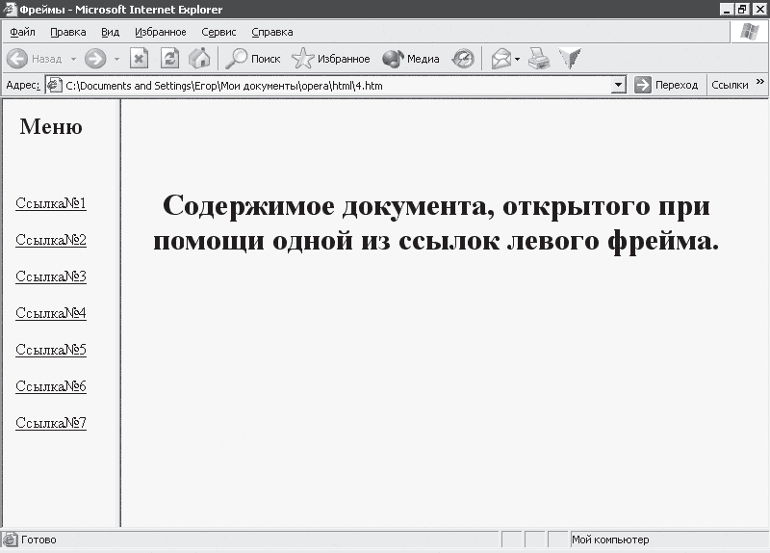The height and width of the screenshot is (553, 770).
Task: Expand the Mail button dropdown arrow
Action: pyautogui.click(x=517, y=59)
